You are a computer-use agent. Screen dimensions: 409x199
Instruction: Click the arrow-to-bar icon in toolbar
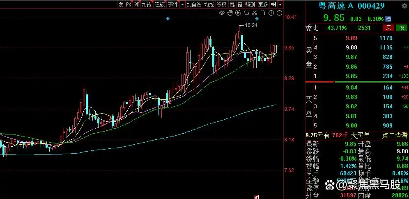tap(274, 4)
